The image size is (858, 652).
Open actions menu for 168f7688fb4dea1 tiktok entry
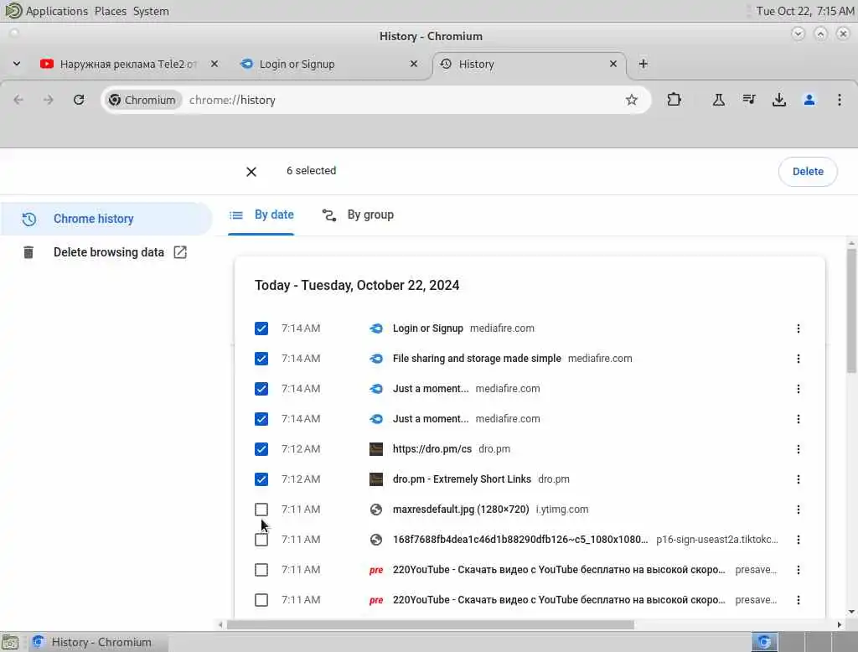[x=799, y=539]
